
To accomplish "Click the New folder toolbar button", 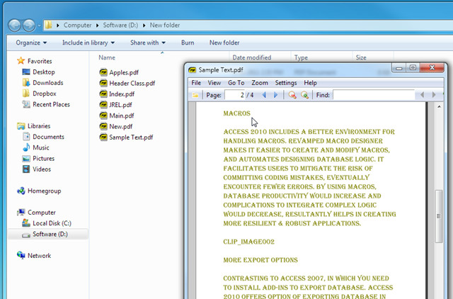I will [x=224, y=43].
